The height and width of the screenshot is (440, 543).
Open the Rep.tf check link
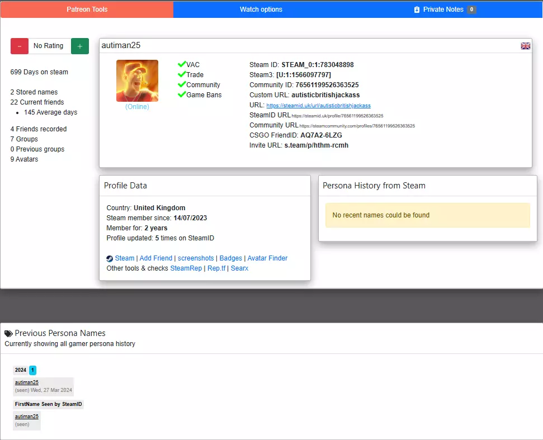click(x=216, y=268)
